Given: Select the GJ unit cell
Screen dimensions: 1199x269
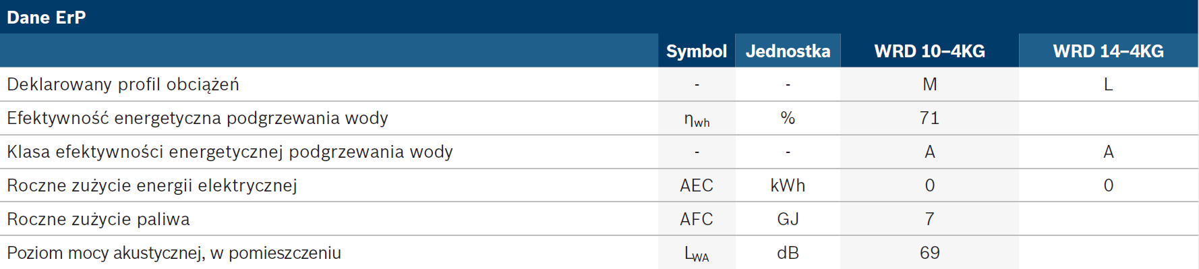Looking at the screenshot, I should (788, 219).
